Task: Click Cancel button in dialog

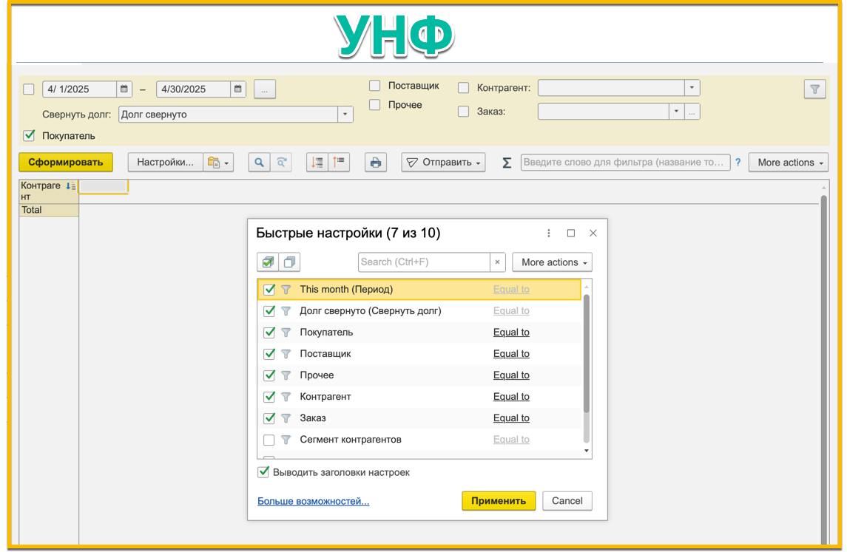Action: (x=567, y=501)
